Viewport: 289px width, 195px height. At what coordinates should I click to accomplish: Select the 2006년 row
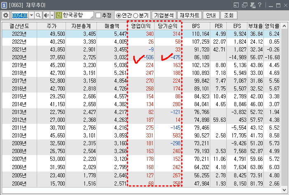(x=141, y=167)
